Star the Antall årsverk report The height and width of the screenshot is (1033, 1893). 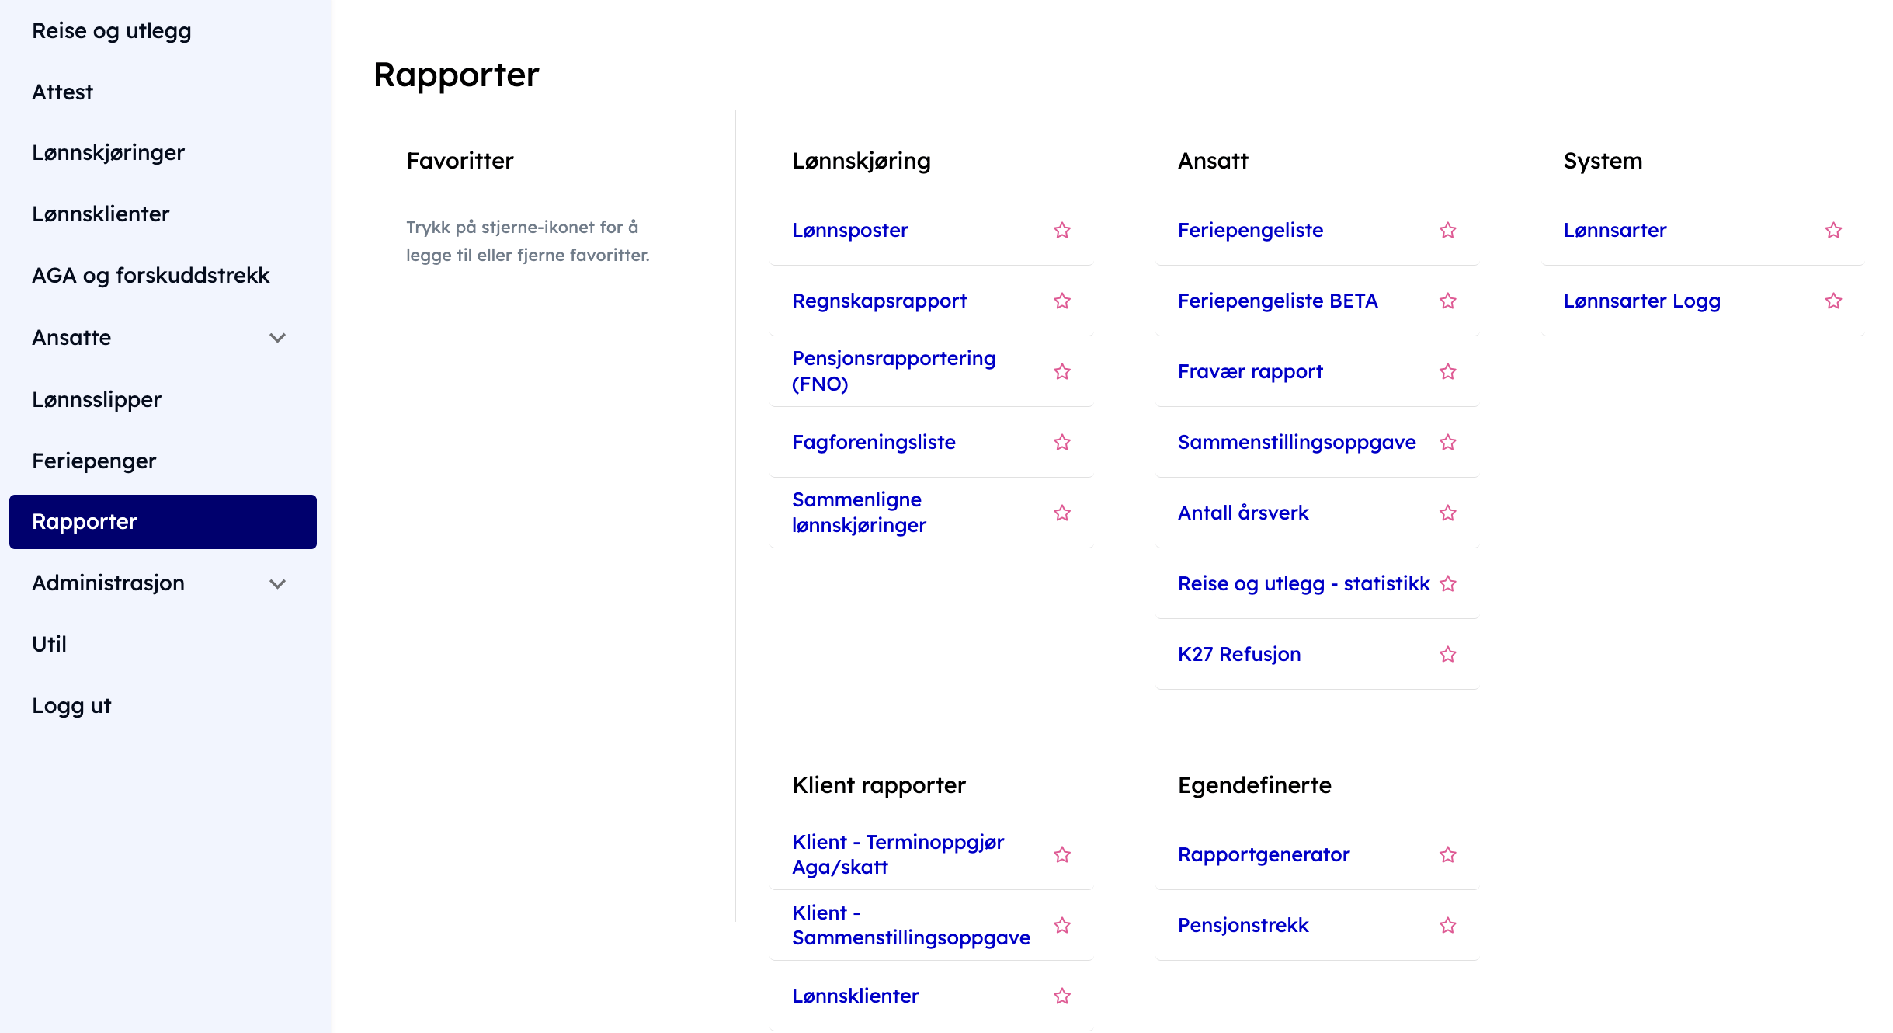point(1447,513)
